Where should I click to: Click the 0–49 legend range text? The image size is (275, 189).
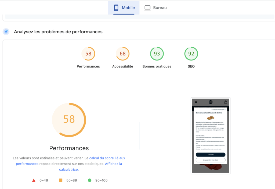point(44,180)
